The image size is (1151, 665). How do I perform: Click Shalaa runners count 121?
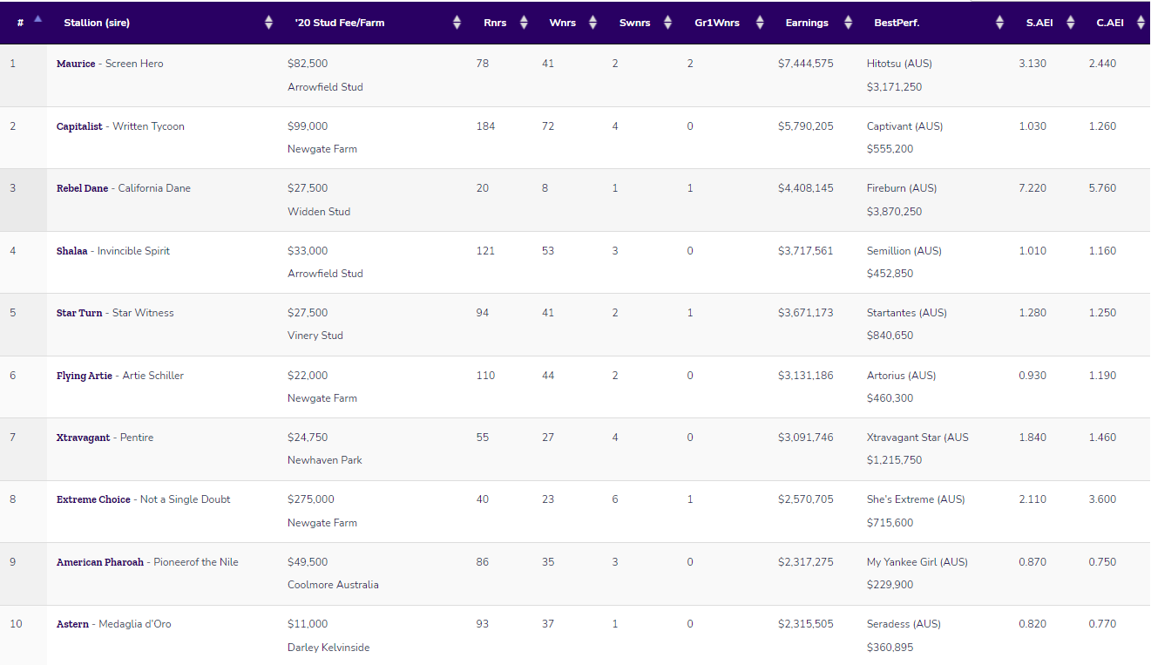coord(485,251)
